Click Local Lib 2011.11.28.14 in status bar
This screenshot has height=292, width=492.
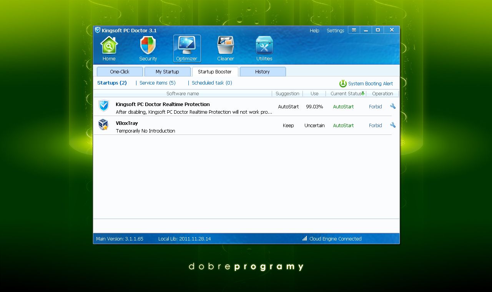(x=184, y=239)
